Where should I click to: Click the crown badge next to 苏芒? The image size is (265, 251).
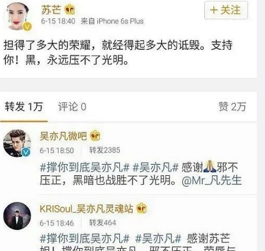[70, 9]
